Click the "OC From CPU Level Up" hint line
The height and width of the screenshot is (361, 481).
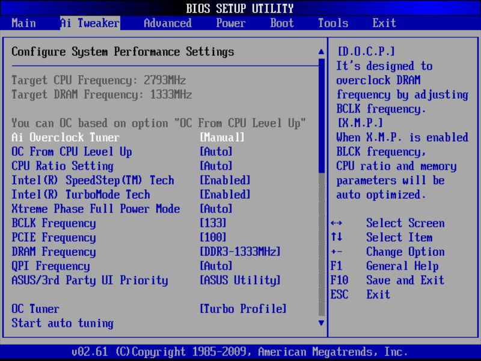coord(159,123)
